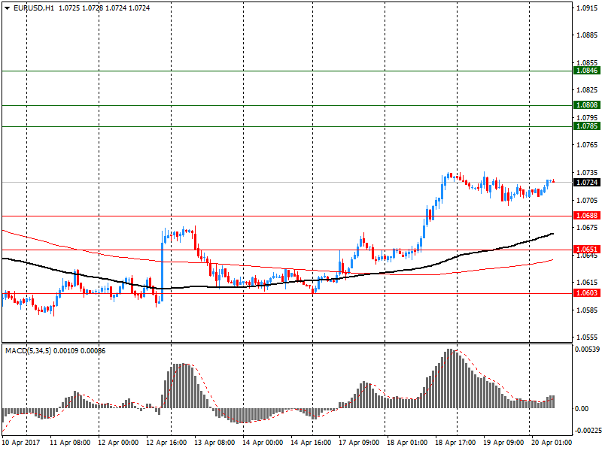Image resolution: width=602 pixels, height=451 pixels.
Task: Click the MACD(5,34,5) indicator label
Action: coord(28,351)
